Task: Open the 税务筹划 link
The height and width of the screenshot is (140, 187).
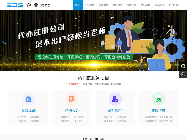Action: click(x=78, y=117)
